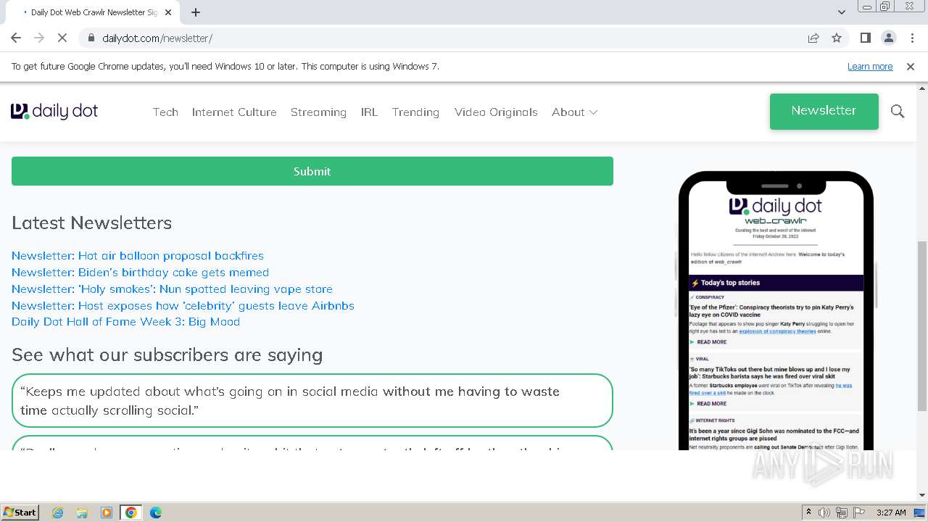Click the Action Center flag icon
Image resolution: width=928 pixels, height=522 pixels.
coord(859,513)
